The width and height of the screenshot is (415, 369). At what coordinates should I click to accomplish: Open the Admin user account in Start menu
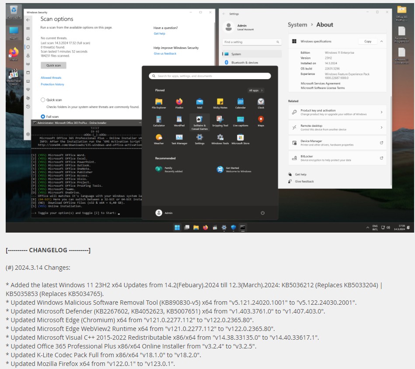point(164,212)
